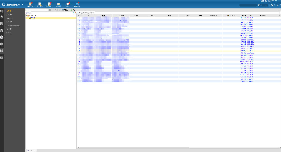
Task: Click the cube icon in left sidebar
Action: [x=2, y=44]
